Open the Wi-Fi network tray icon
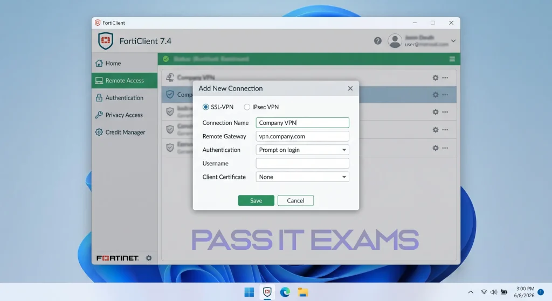The image size is (552, 301). 484,292
